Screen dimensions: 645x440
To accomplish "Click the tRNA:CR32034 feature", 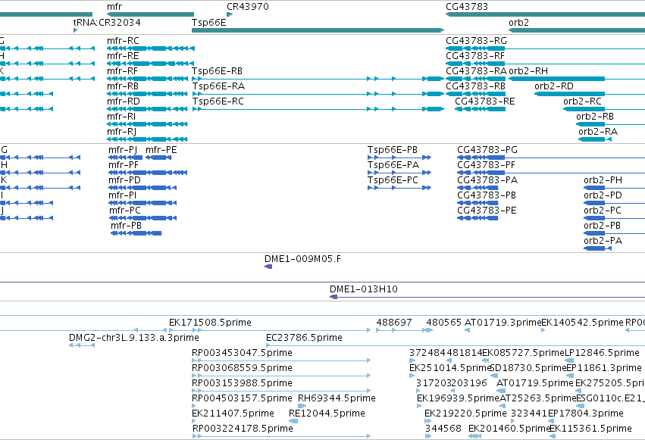I will pos(75,30).
